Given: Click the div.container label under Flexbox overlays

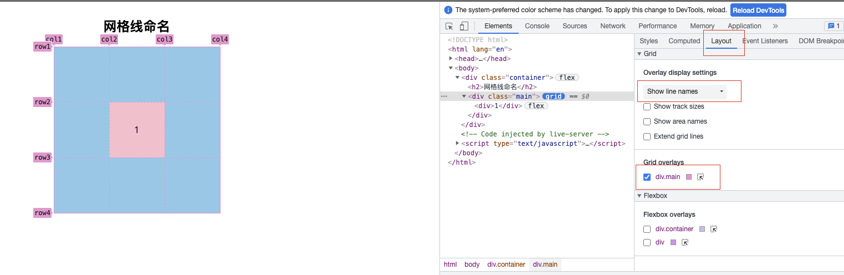Looking at the screenshot, I should coord(674,229).
